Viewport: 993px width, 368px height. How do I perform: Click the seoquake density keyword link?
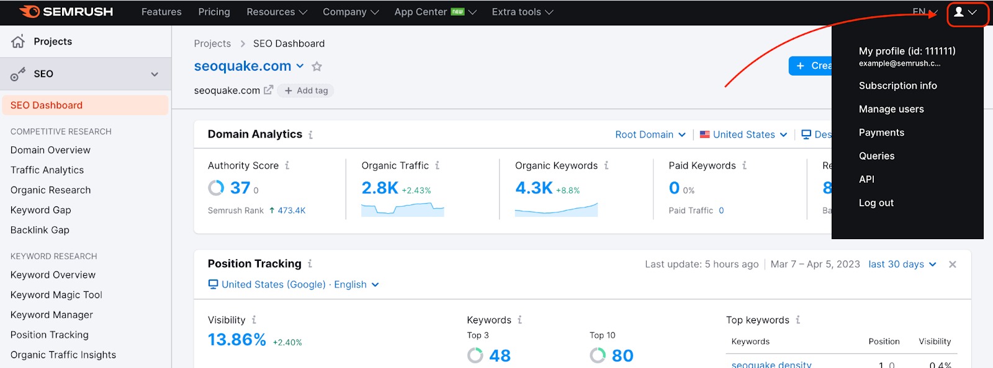point(771,364)
